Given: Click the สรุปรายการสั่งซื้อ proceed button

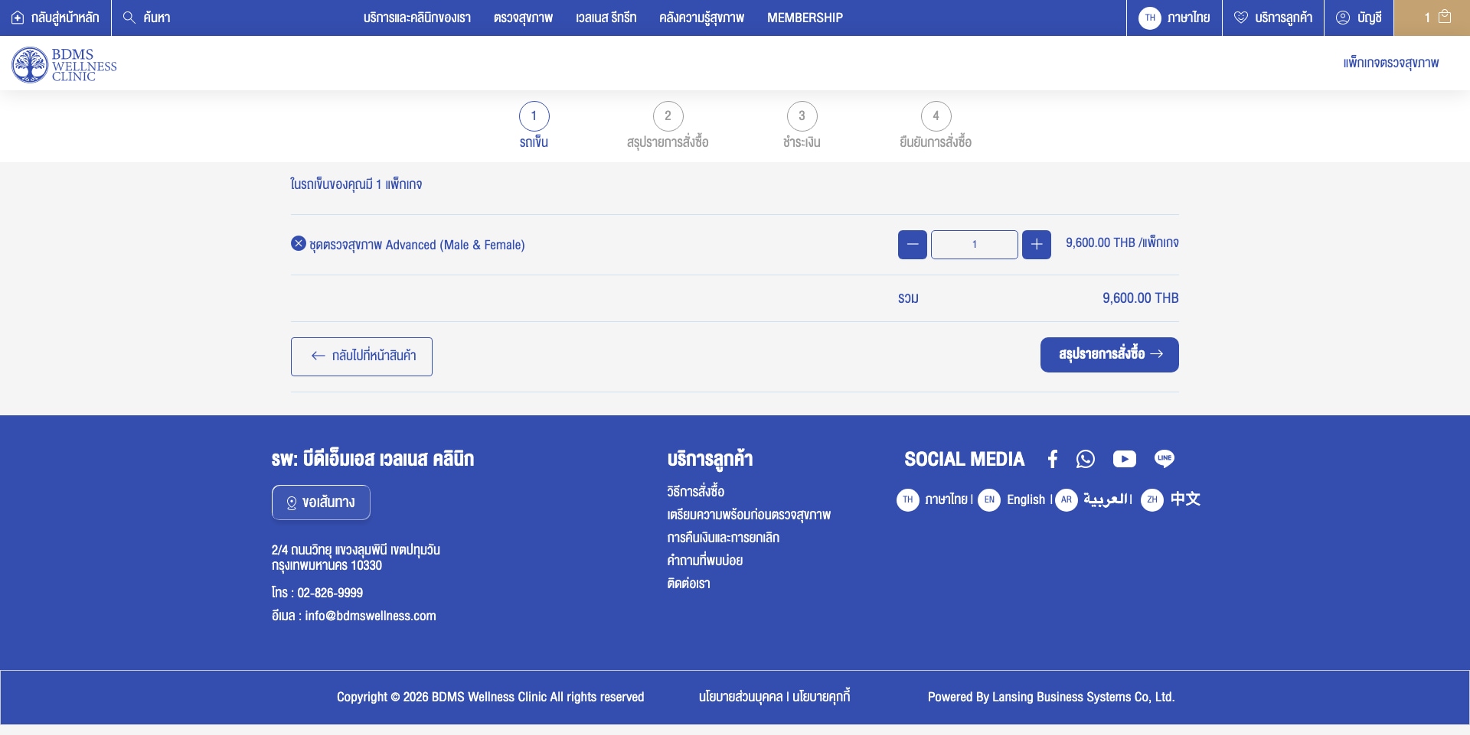Looking at the screenshot, I should pos(1109,355).
